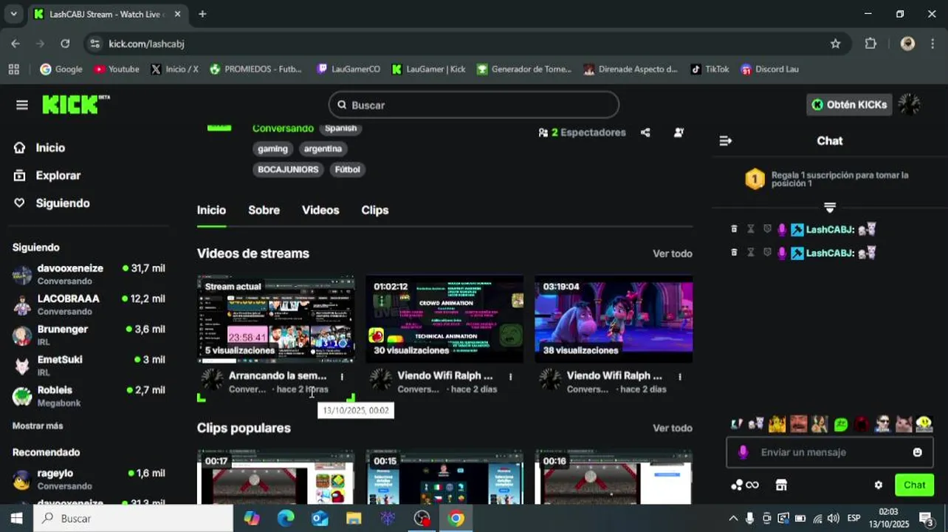Delete second LashCABJ chat message
This screenshot has width=948, height=532.
[734, 253]
